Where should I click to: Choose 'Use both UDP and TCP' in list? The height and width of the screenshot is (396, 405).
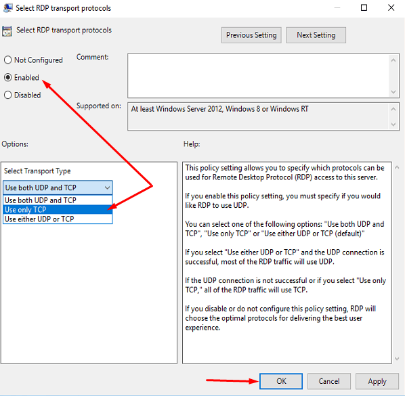[58, 200]
